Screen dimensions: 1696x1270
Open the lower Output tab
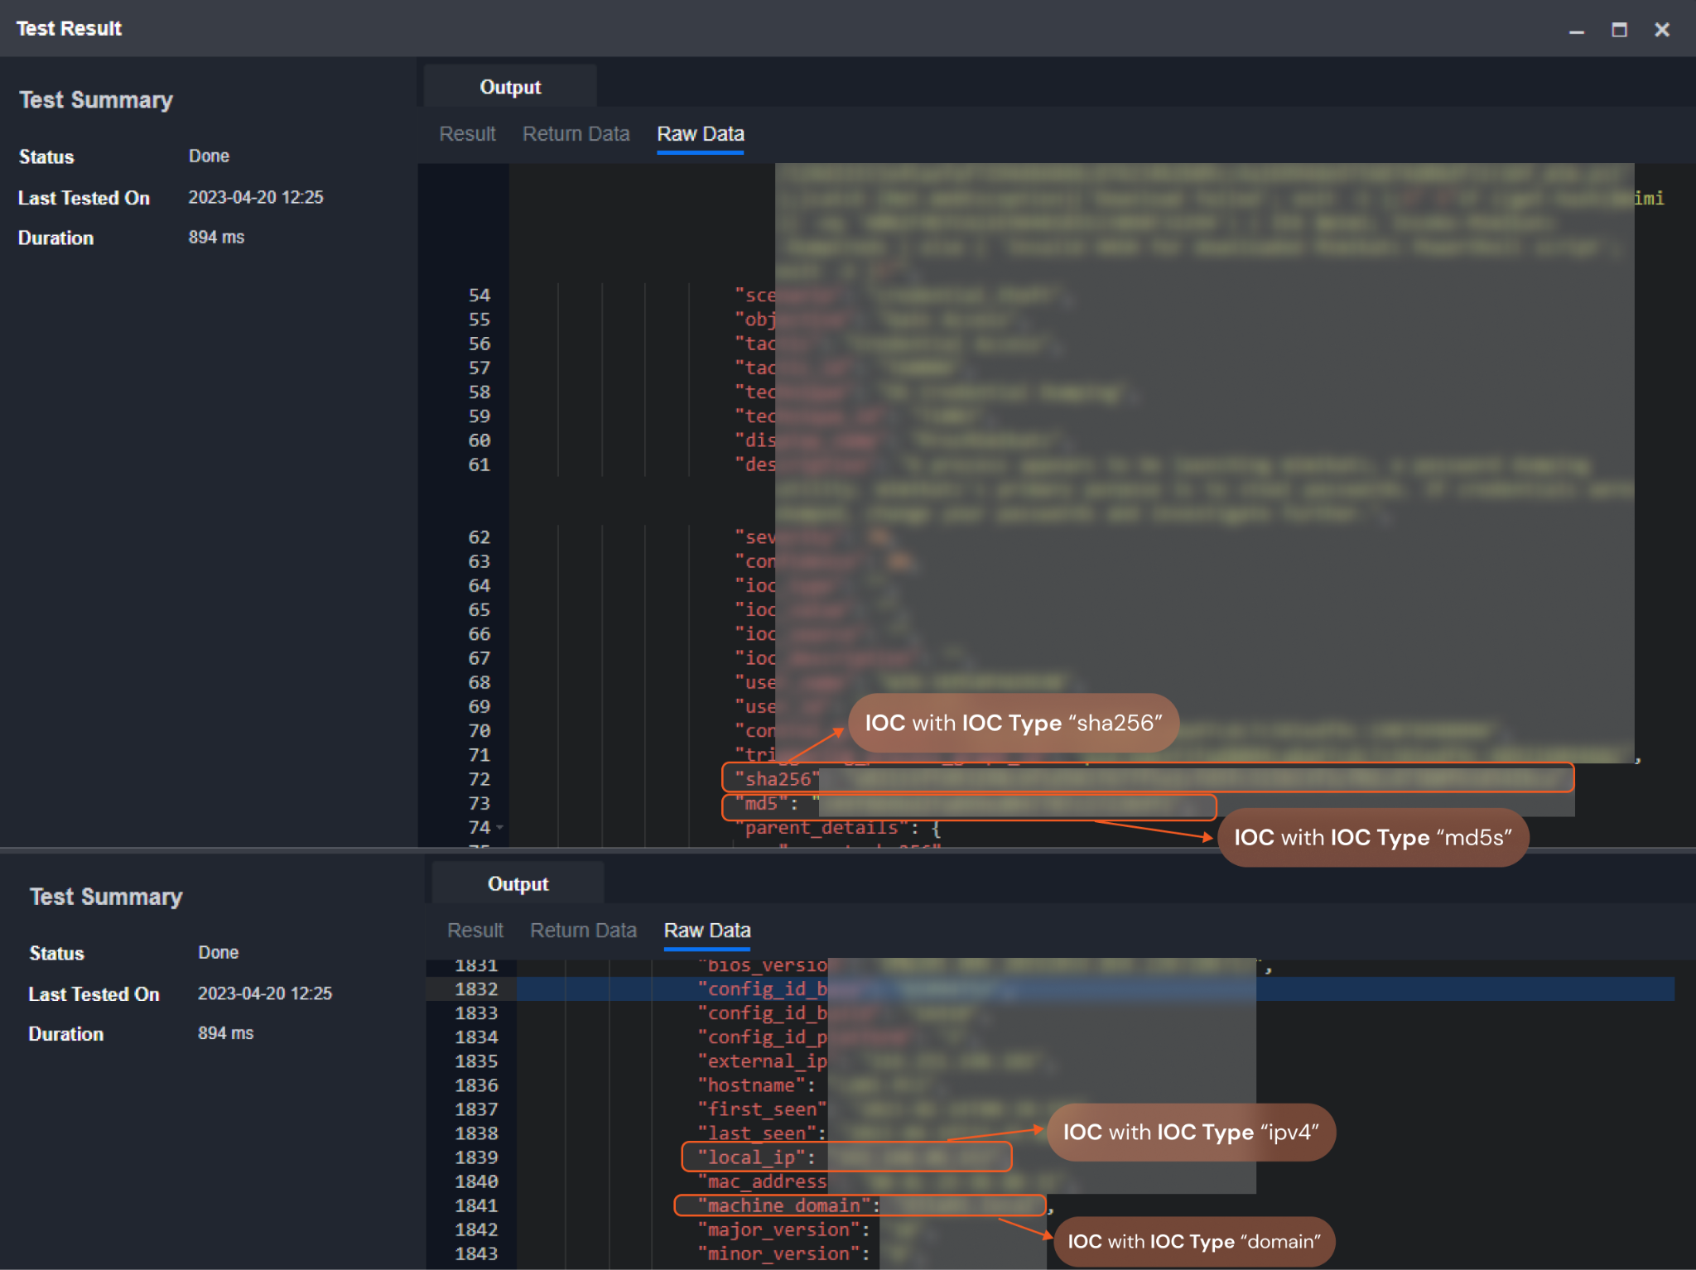(x=518, y=883)
